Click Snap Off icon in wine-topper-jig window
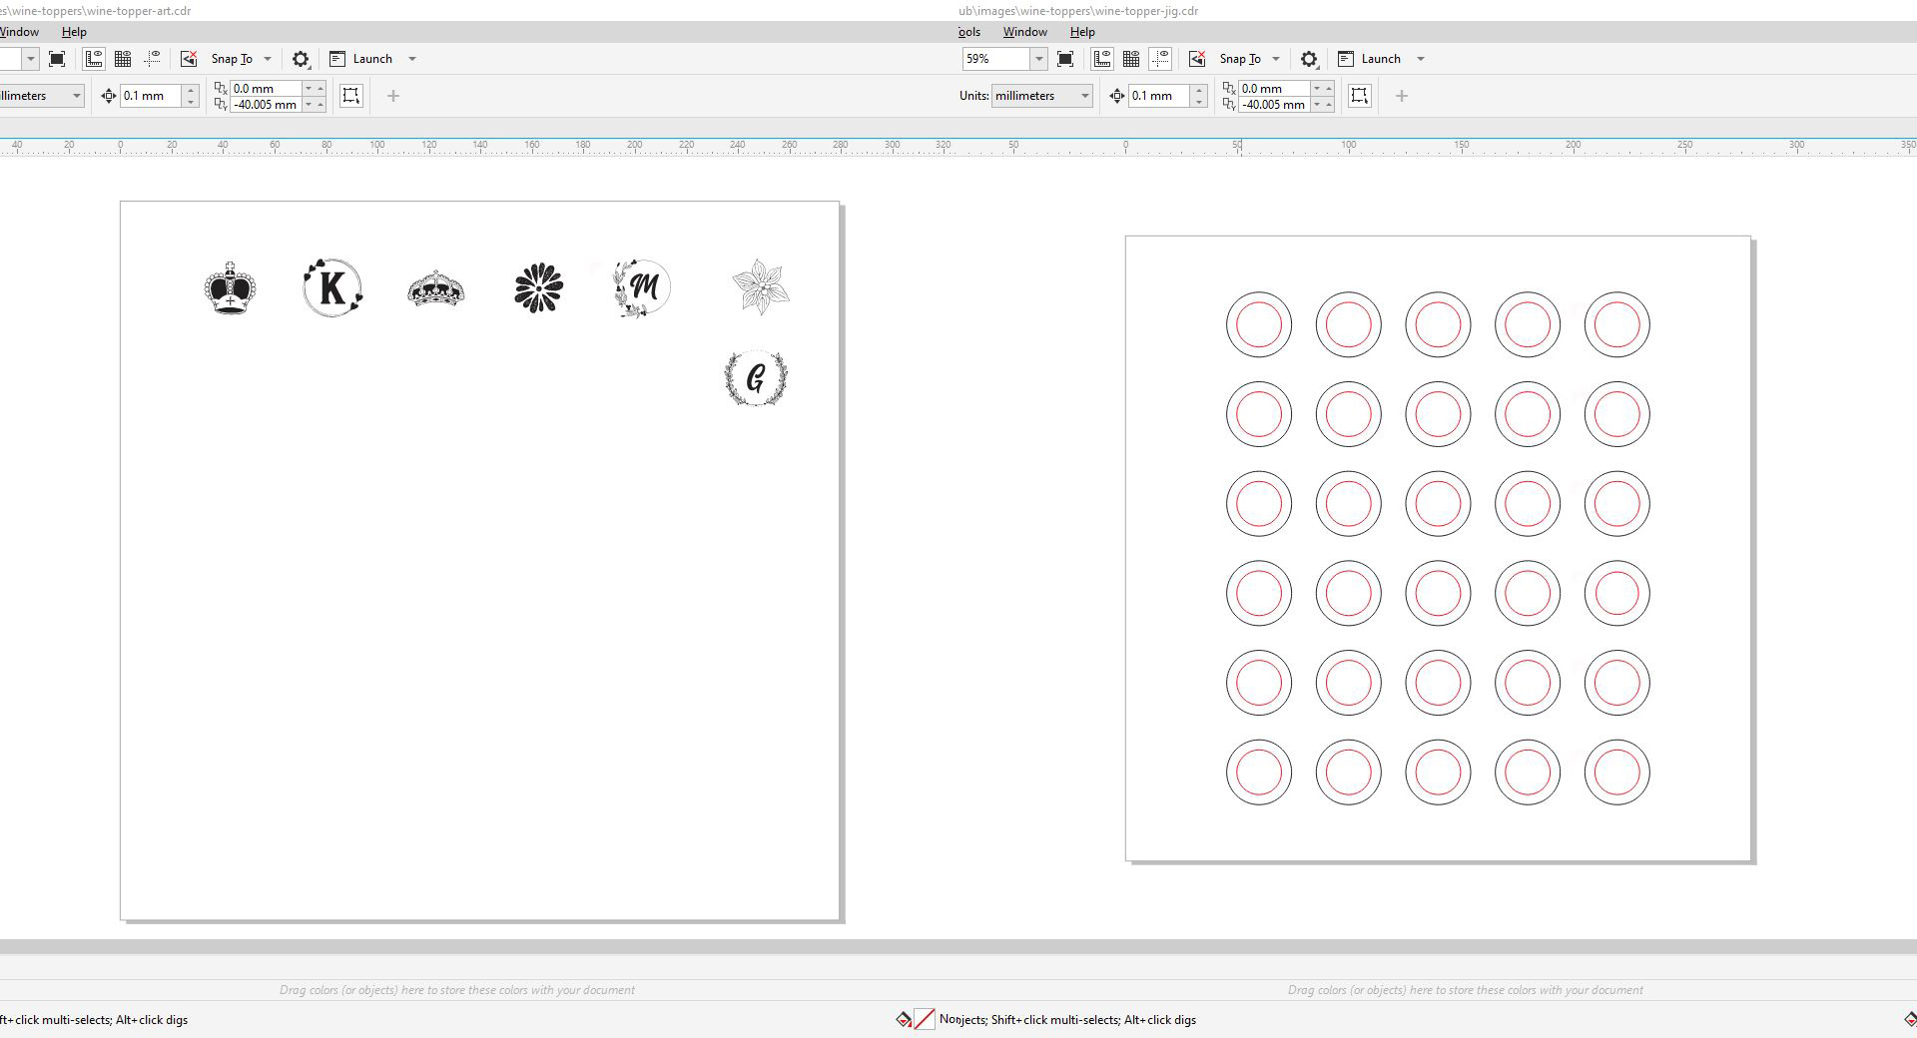Screen dimensions: 1917x1038 (x=1197, y=59)
